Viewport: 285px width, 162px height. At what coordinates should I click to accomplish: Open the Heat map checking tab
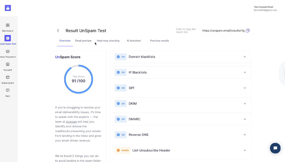[x=108, y=41]
